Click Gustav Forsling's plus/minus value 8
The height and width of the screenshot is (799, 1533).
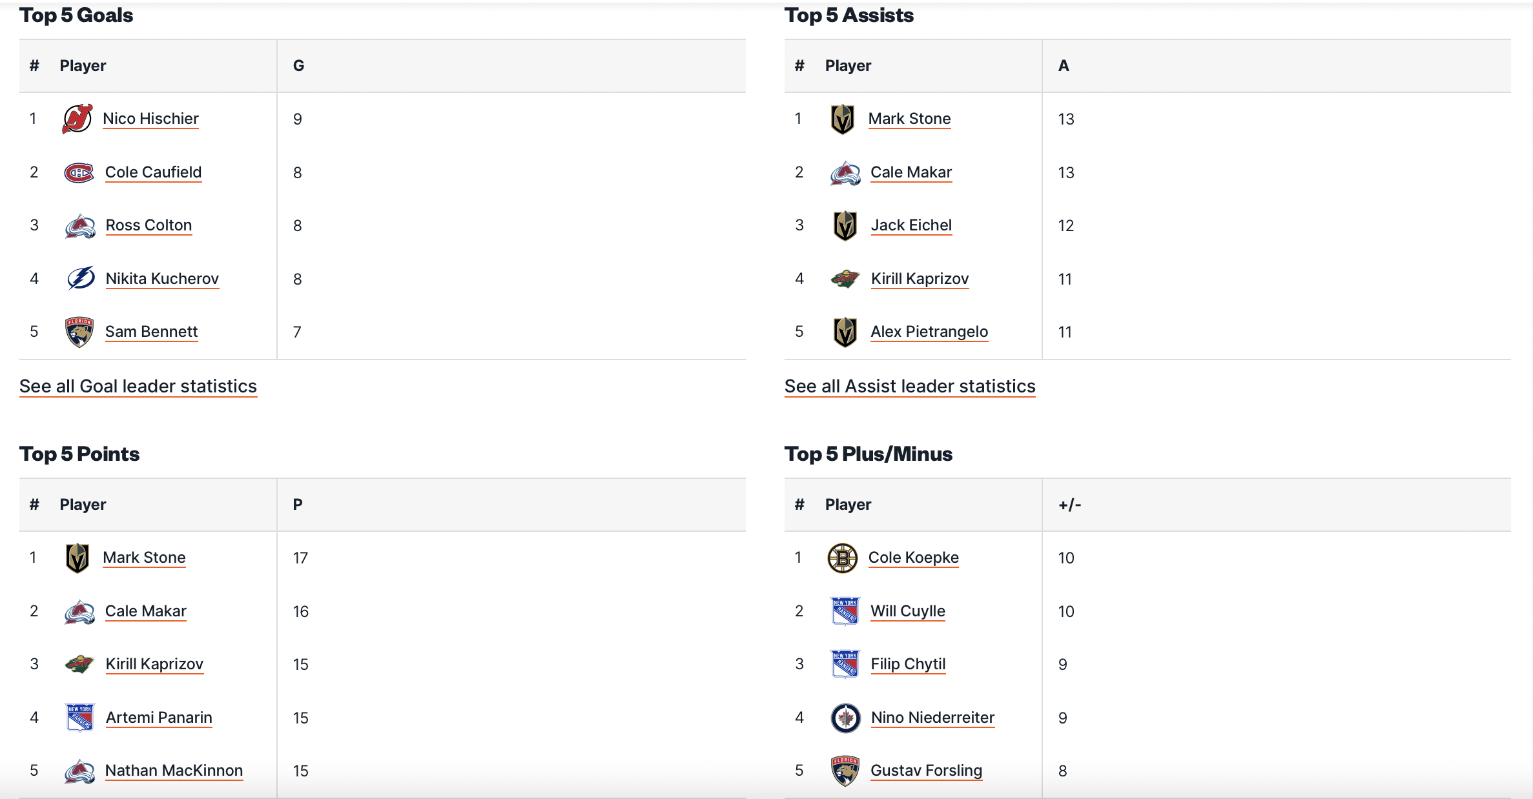(1063, 771)
